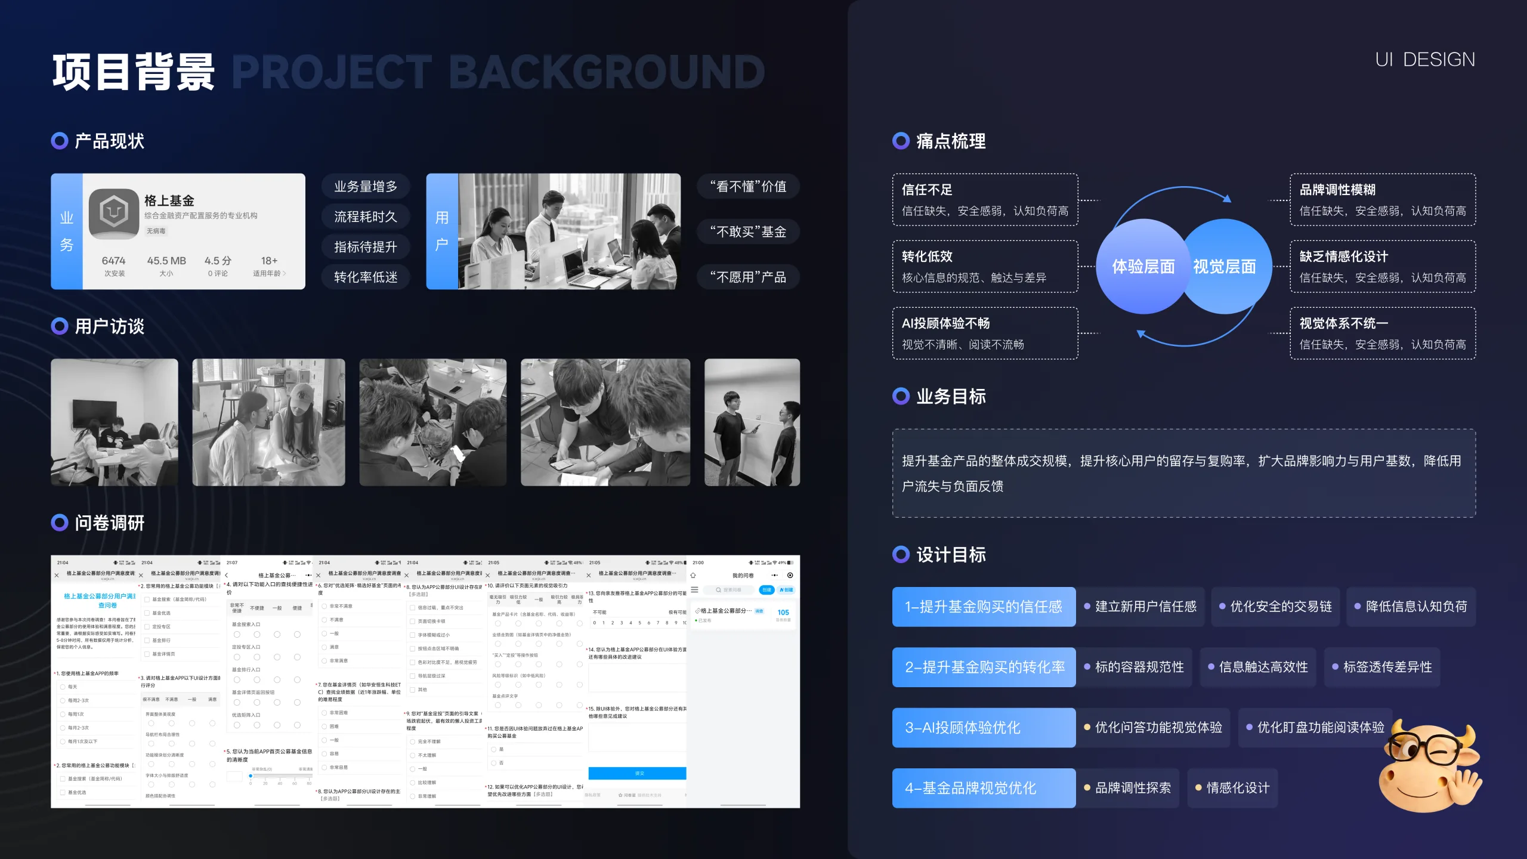Check the 基金排行 checkbox
Viewport: 1527px width, 859px height.
[x=147, y=641]
